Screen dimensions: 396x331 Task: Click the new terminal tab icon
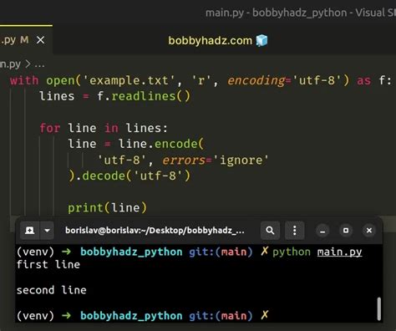point(29,231)
